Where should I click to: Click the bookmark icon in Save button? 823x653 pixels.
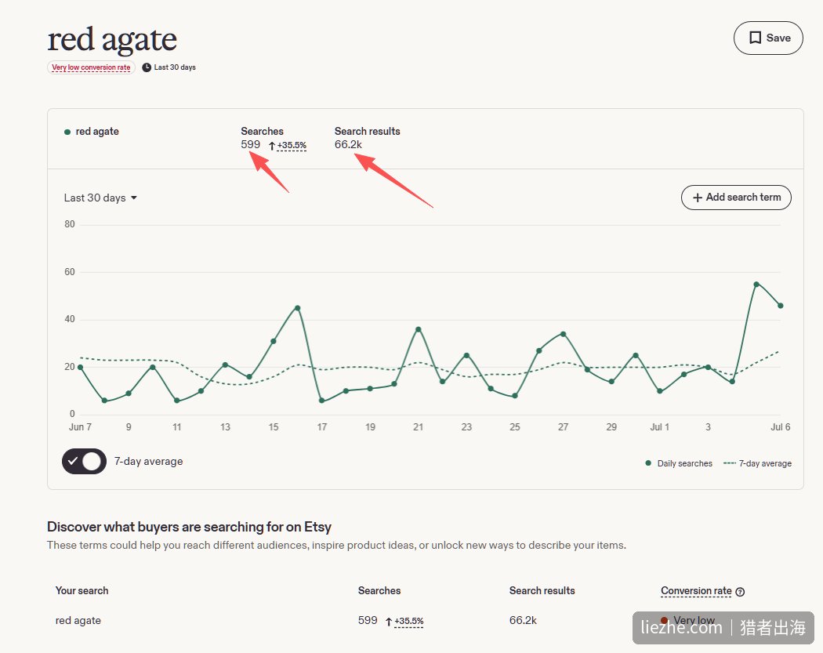coord(756,38)
